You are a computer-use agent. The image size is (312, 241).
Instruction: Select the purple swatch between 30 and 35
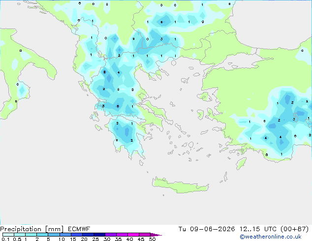coord(110,235)
